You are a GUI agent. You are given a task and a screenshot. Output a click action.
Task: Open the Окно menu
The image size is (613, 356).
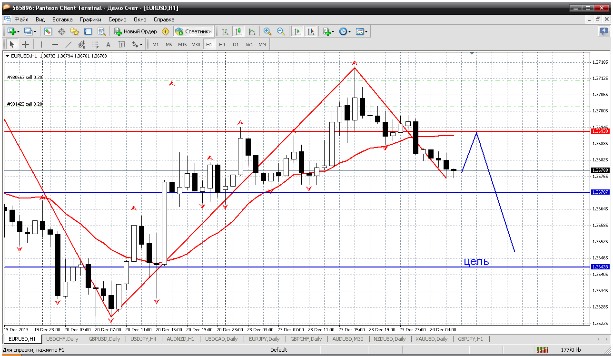140,20
